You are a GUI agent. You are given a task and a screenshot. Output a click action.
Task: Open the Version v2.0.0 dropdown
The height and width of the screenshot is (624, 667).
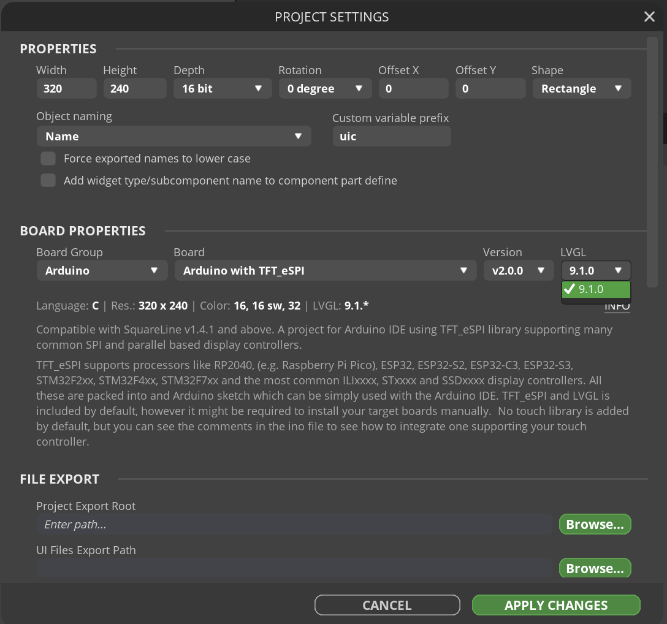click(518, 271)
